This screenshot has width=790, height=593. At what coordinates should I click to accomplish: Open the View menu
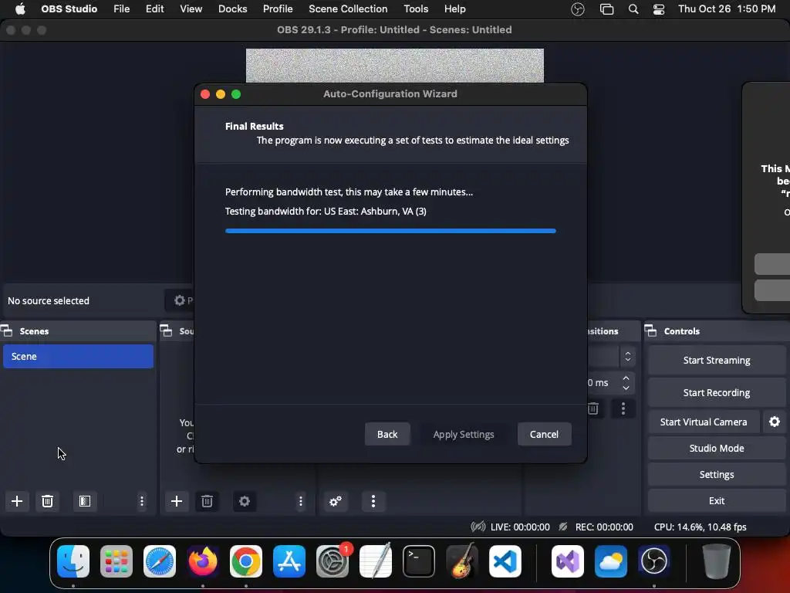click(x=191, y=9)
